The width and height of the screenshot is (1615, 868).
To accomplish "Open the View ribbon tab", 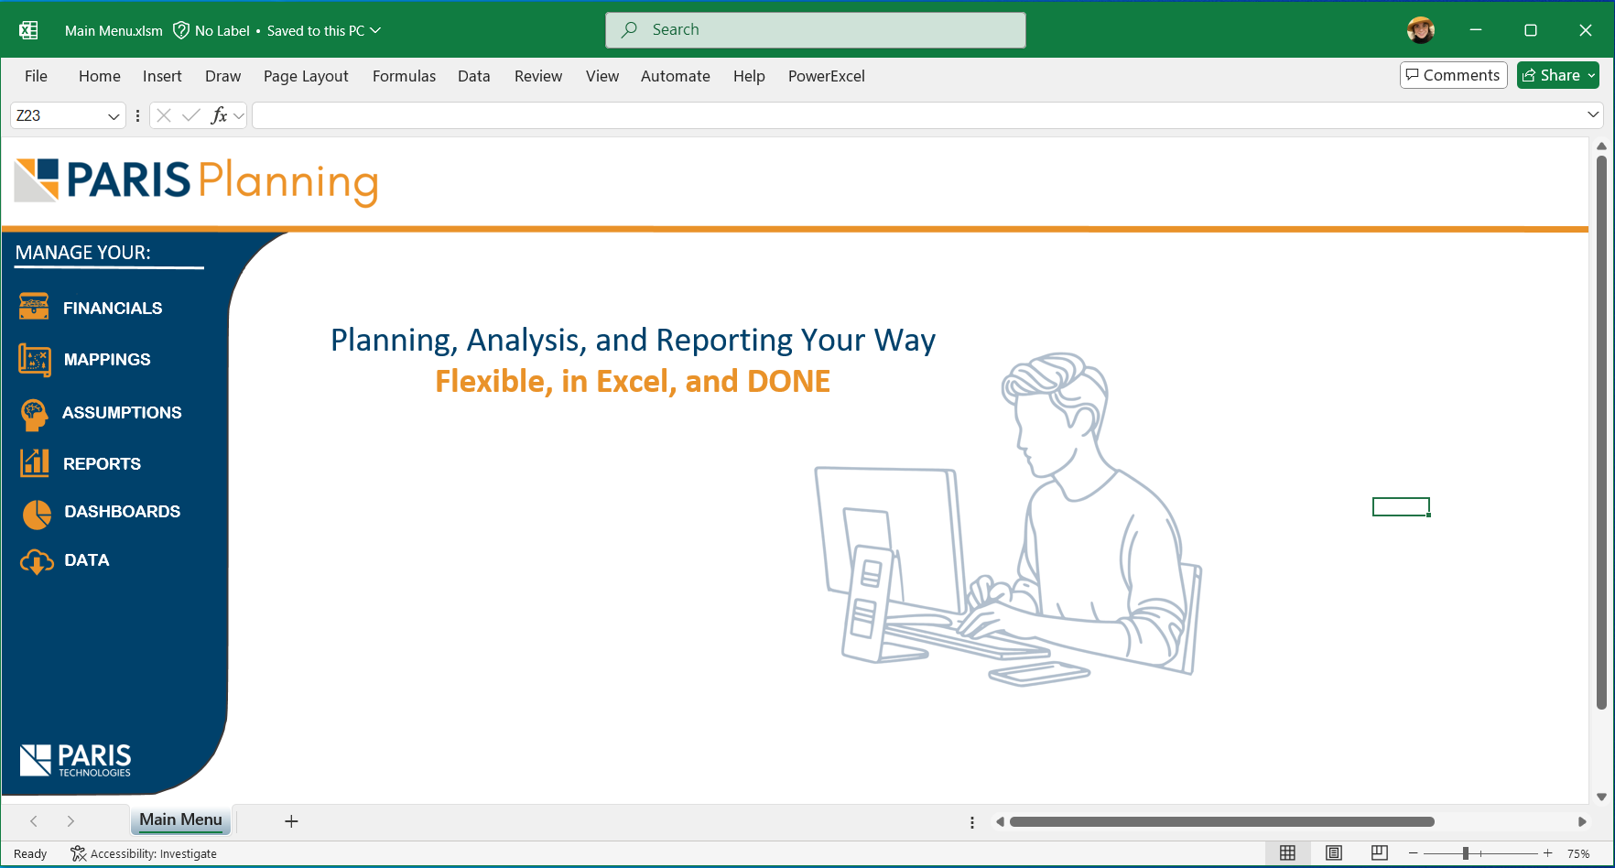I will [602, 76].
